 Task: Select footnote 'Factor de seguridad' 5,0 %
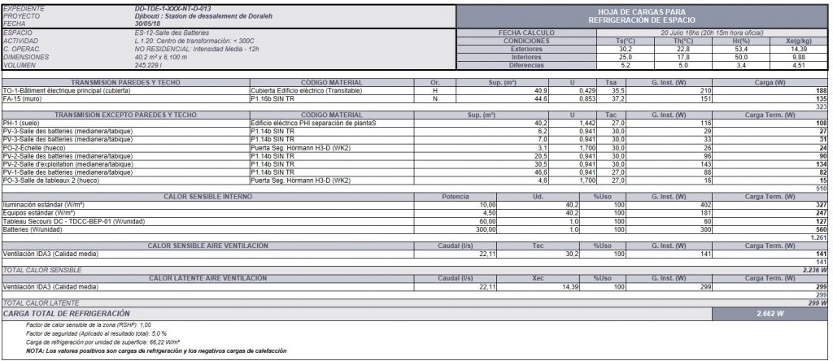pyautogui.click(x=96, y=333)
